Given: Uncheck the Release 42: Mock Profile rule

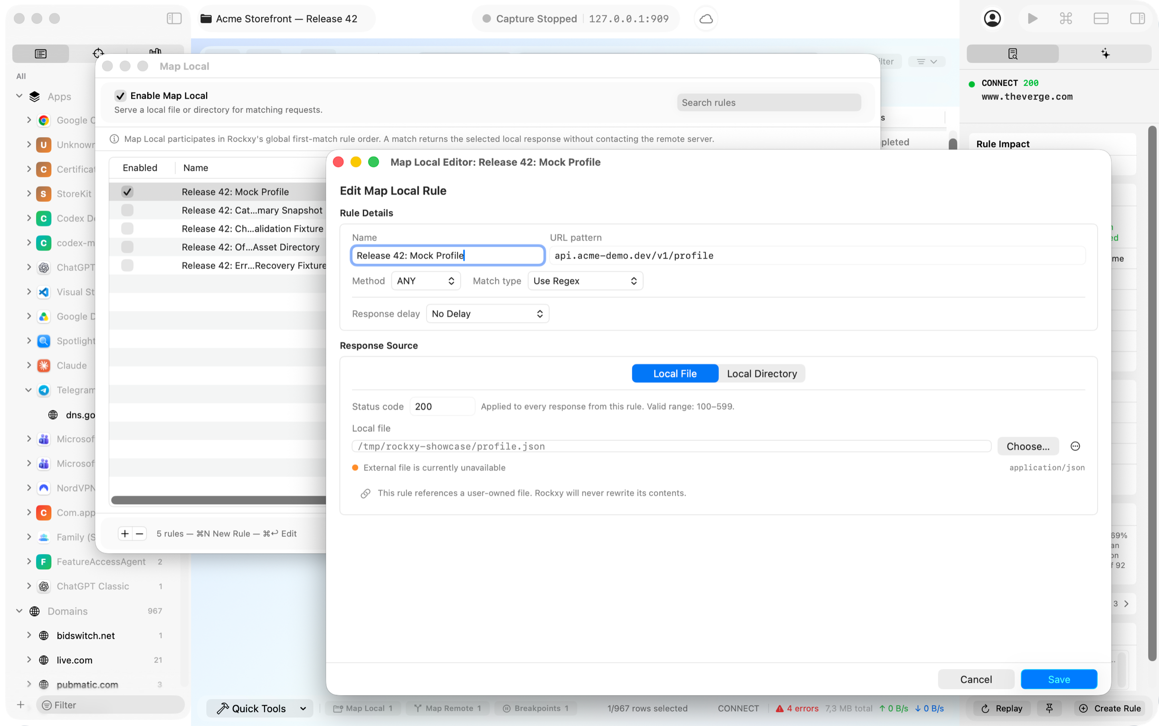Looking at the screenshot, I should click(127, 191).
